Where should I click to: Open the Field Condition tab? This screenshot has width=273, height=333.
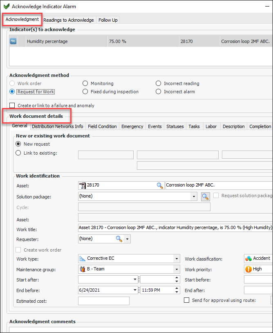point(102,126)
